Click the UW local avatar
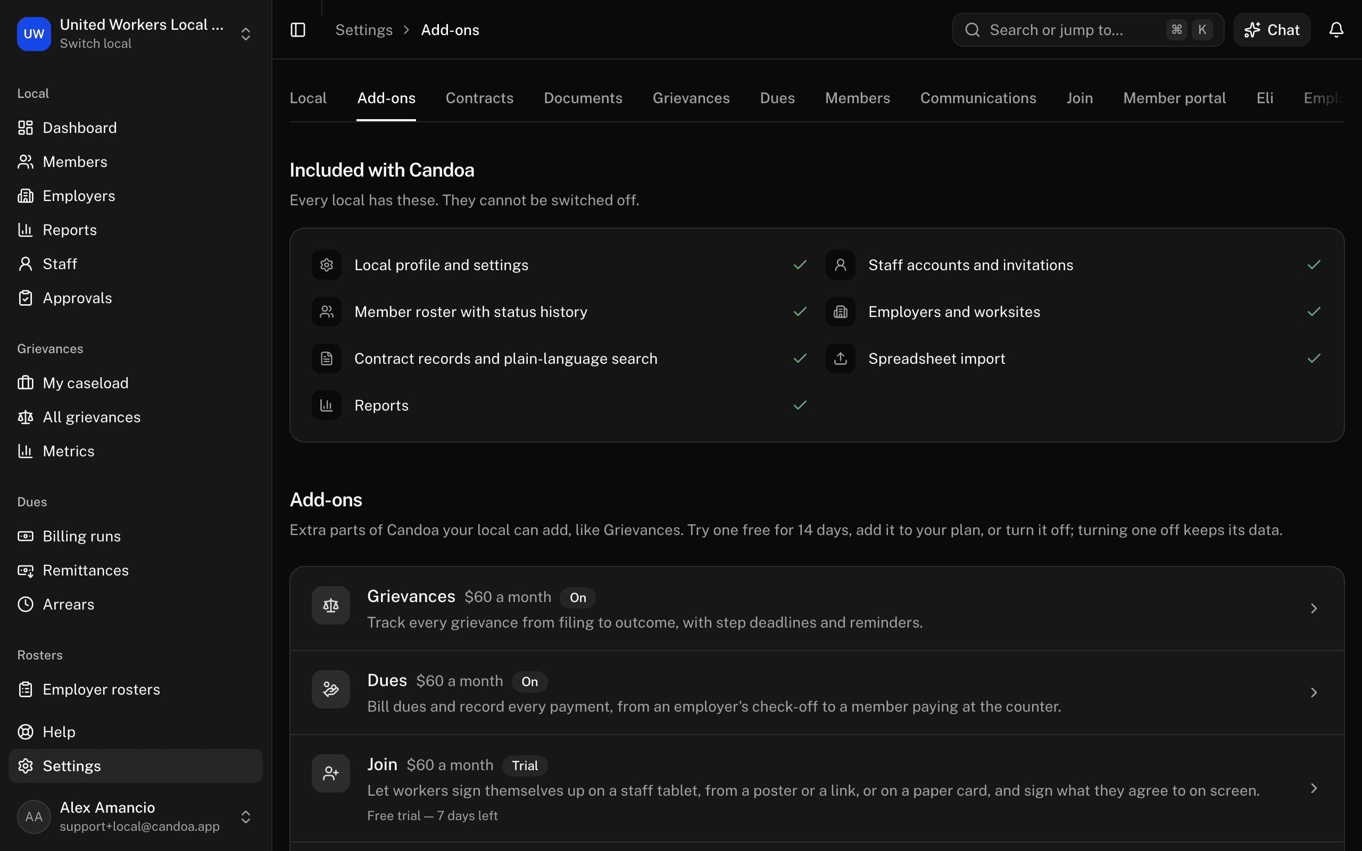Screen dimensions: 1362x851 pyautogui.click(x=34, y=34)
